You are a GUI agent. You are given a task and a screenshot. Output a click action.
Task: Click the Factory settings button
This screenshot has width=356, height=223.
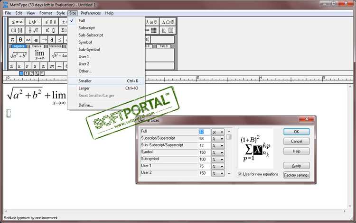[297, 175]
